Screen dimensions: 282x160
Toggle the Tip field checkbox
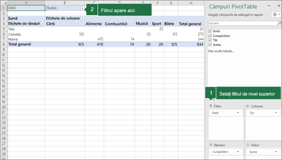[x=210, y=40]
